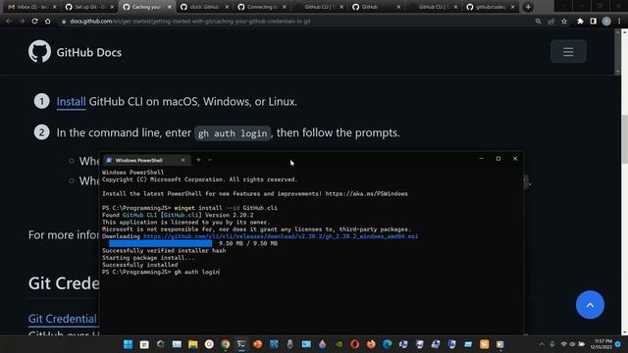Click 'Successfully verified installer hash' line
The height and width of the screenshot is (353, 628).
[x=164, y=251]
